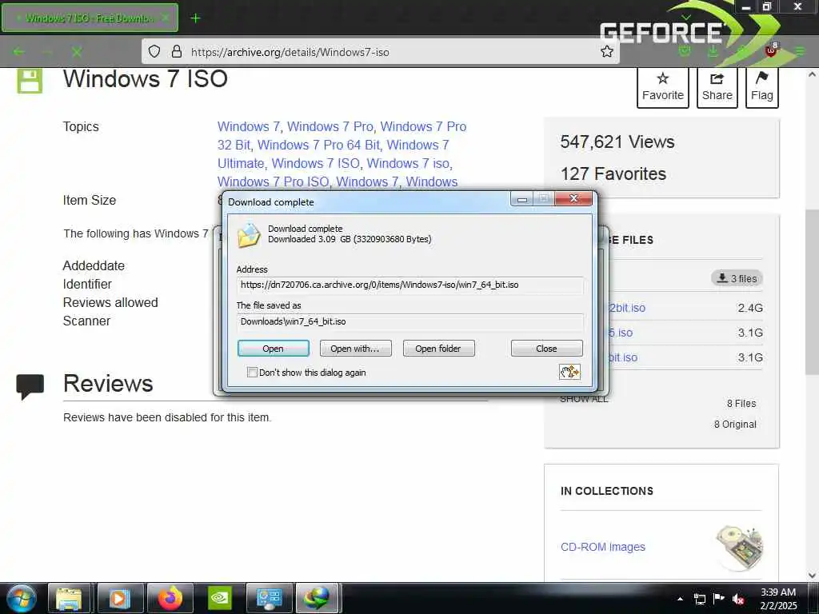This screenshot has width=819, height=614.
Task: Minimize the Download complete dialog
Action: tap(521, 199)
